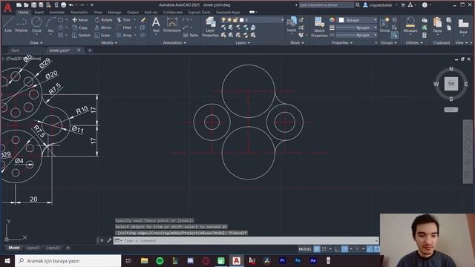The height and width of the screenshot is (267, 475).
Task: Open the Parametric ribbon tab
Action: pyautogui.click(x=79, y=13)
